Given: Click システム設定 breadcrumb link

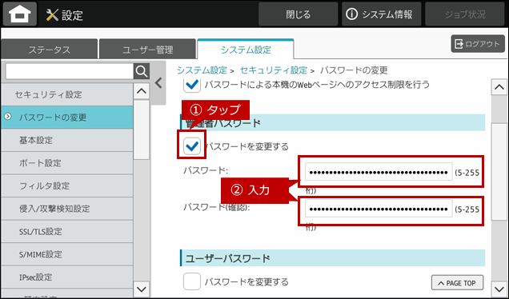Looking at the screenshot, I should click(x=202, y=70).
